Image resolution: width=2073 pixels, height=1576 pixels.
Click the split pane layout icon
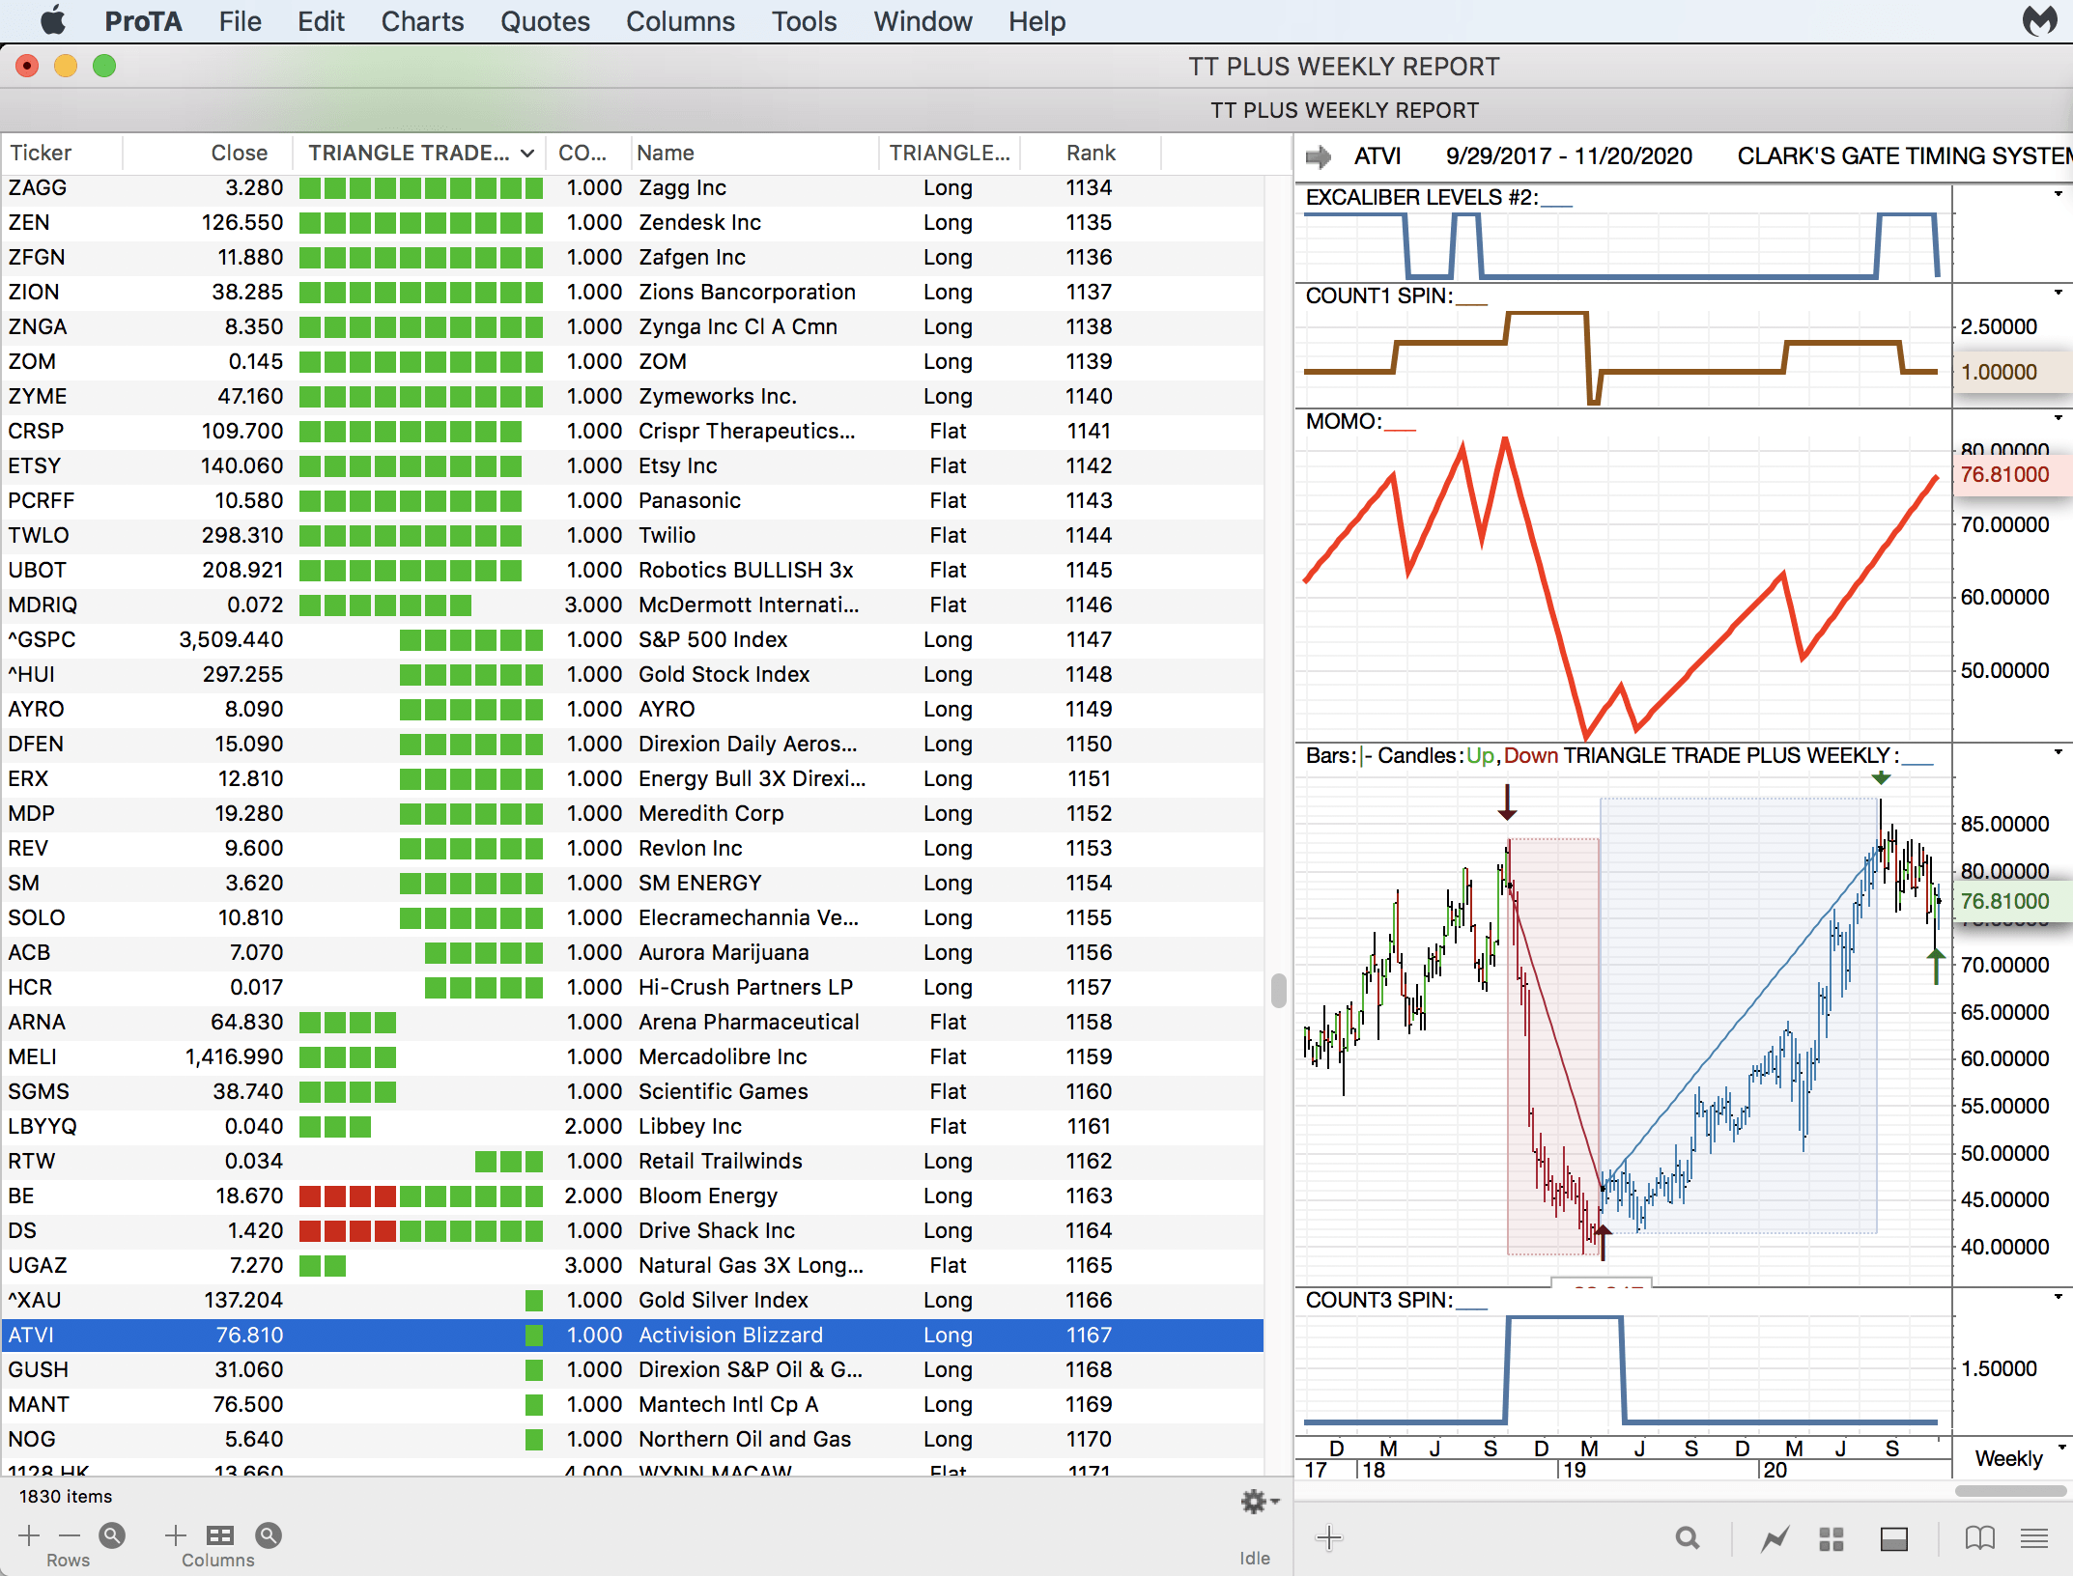click(x=1893, y=1538)
